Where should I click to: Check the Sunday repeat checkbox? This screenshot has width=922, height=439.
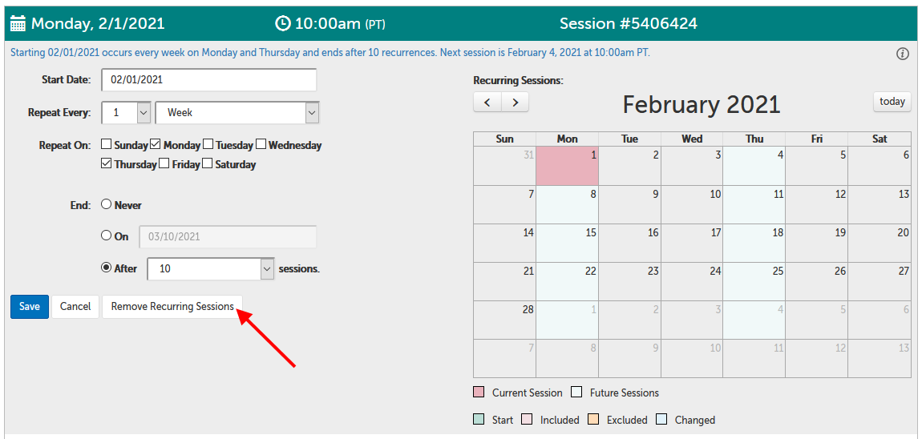(107, 145)
